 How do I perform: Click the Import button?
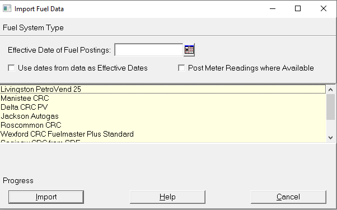[46, 197]
